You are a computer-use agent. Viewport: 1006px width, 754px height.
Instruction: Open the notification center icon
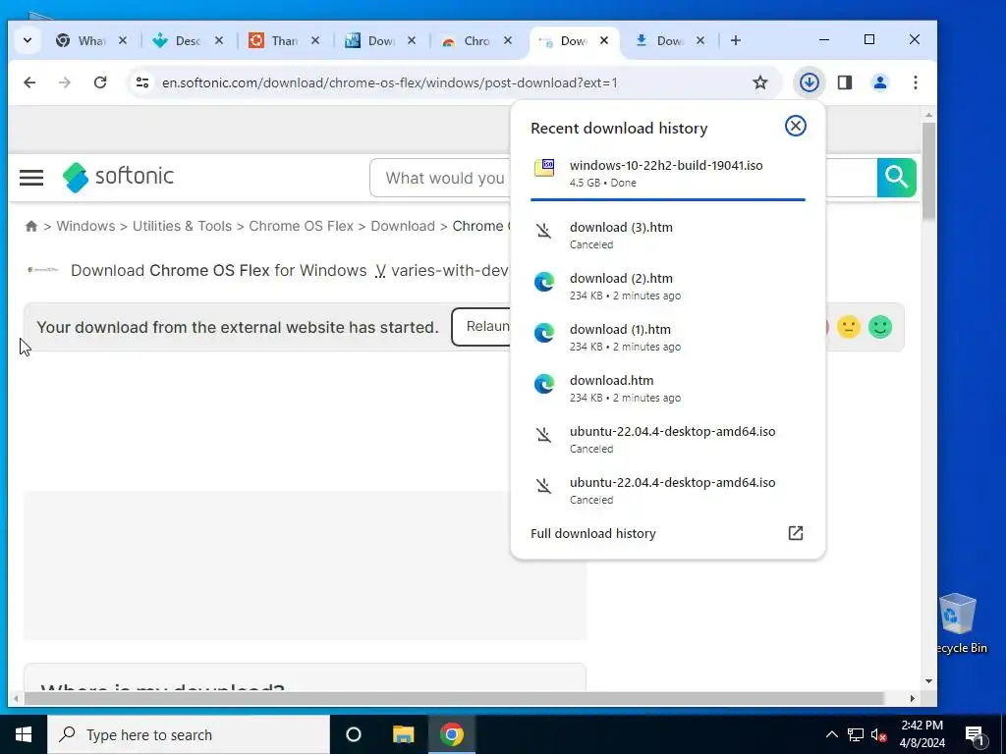976,735
